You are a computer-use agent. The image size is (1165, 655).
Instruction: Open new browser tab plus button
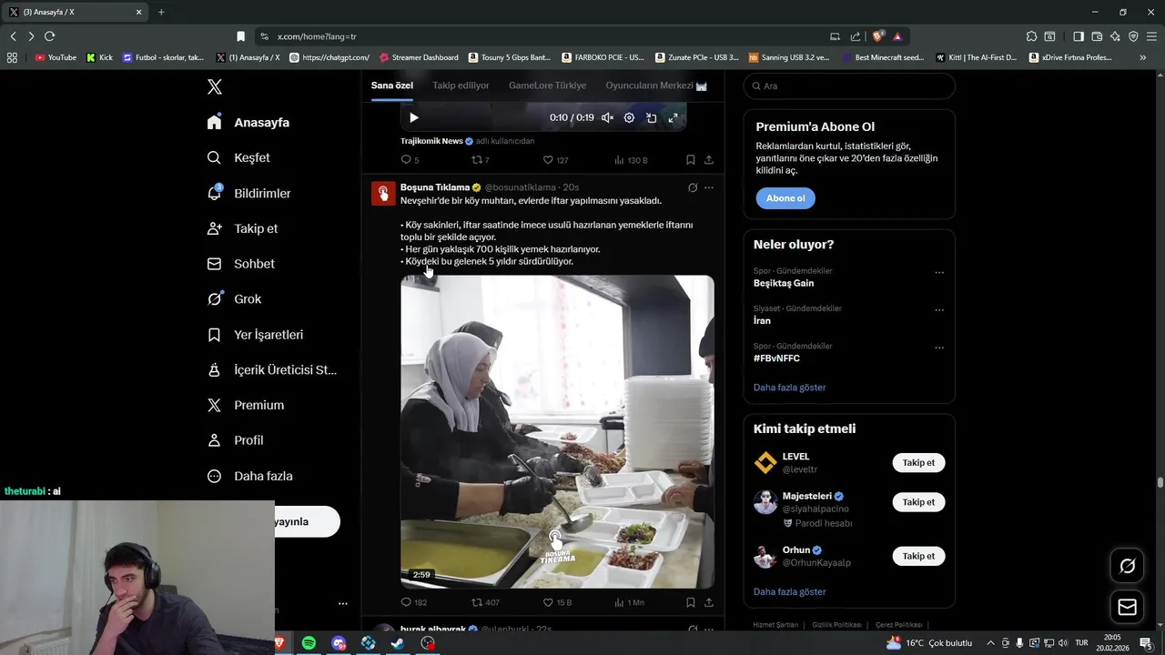coord(161,12)
